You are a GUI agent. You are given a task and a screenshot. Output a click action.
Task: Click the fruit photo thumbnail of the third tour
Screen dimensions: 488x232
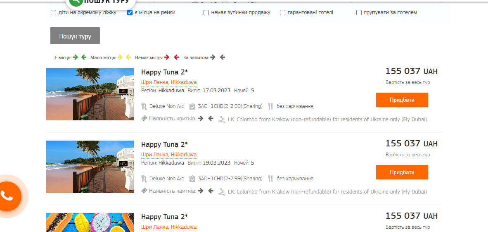click(x=90, y=222)
